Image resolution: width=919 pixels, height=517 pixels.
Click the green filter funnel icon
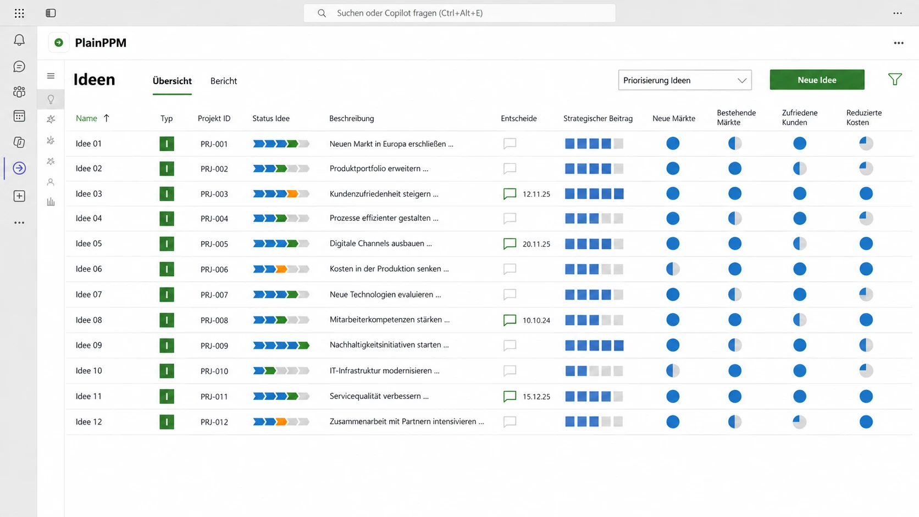coord(895,80)
